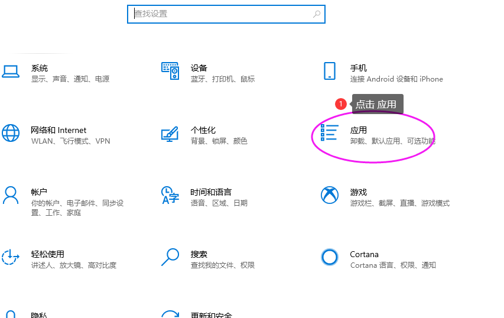This screenshot has width=504, height=318.
Task: Open the 轻松使用 settings heading
Action: pos(48,254)
